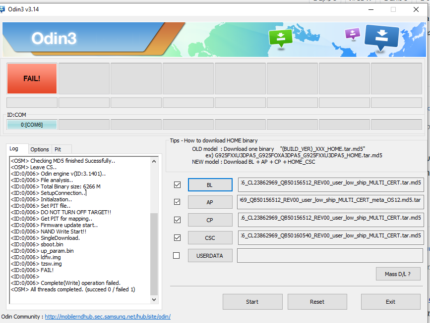430x323 pixels.
Task: Click the 'All threads completed' log line
Action: coord(73,289)
